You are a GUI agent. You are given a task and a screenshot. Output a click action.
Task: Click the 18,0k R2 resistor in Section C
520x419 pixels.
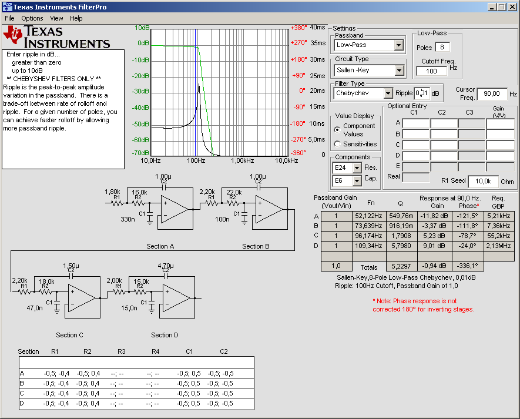pos(45,291)
